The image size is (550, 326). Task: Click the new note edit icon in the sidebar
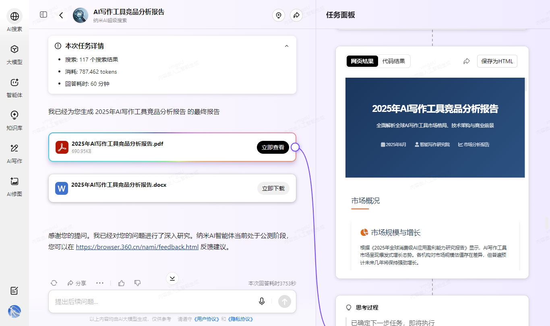(14, 291)
